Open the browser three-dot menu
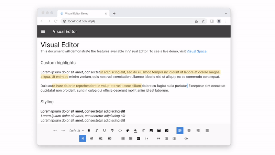275x155 pixels. pyautogui.click(x=226, y=21)
